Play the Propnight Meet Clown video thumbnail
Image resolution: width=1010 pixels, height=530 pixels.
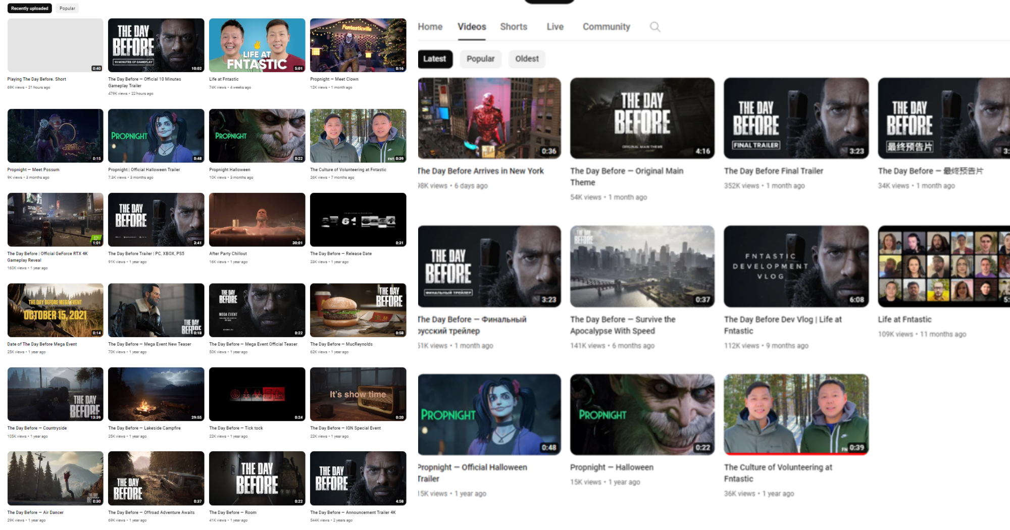tap(358, 45)
